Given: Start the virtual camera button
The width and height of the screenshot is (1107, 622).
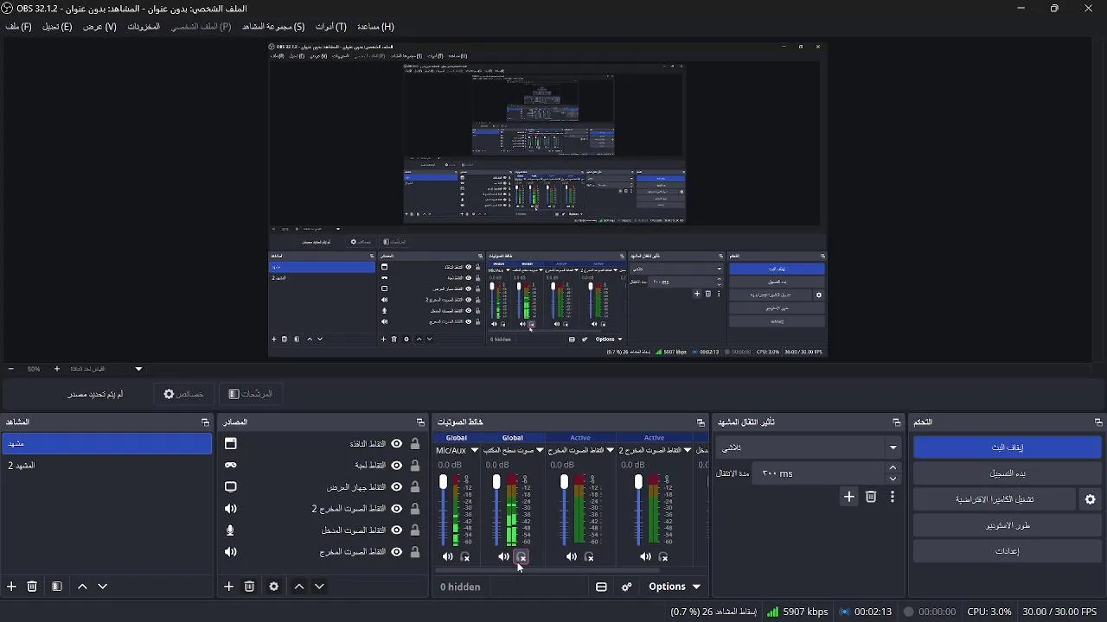Looking at the screenshot, I should click(x=995, y=499).
